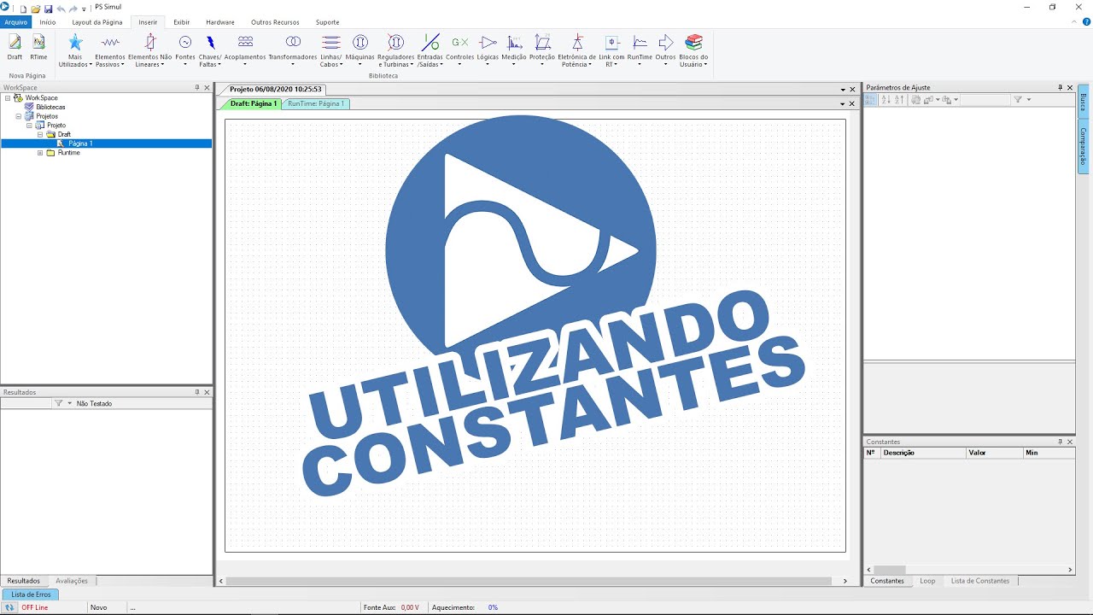
Task: Open Proteção library
Action: (x=542, y=50)
